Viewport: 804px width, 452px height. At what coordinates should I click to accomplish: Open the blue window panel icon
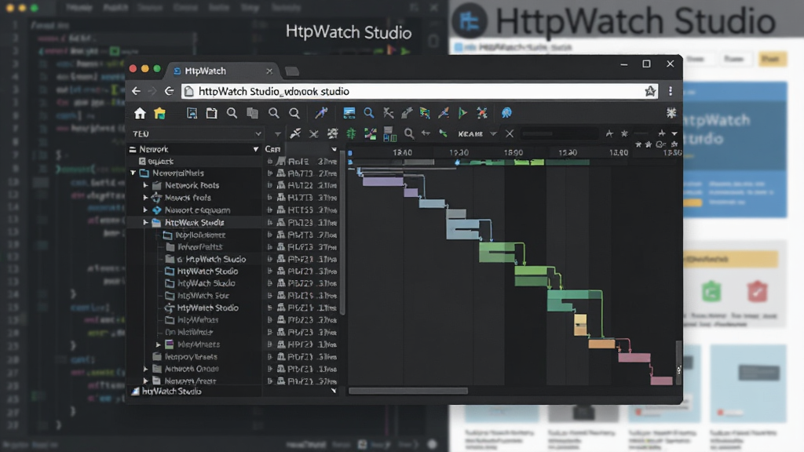click(349, 113)
